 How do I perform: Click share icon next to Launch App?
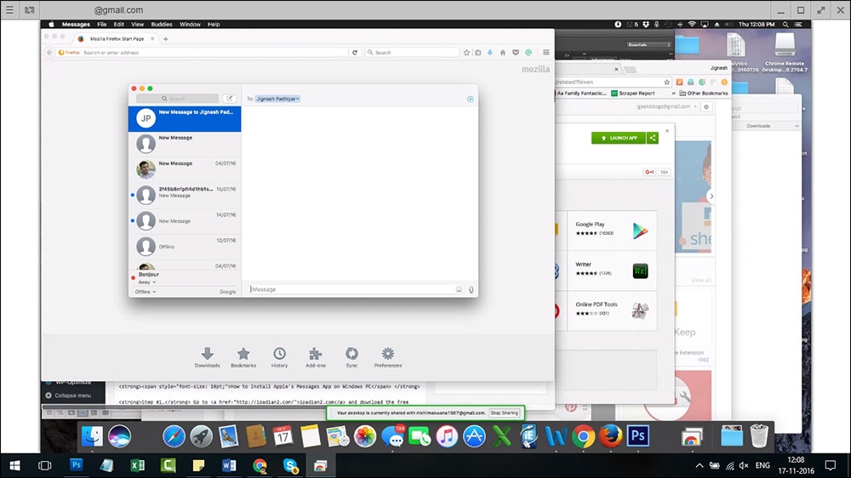[x=653, y=138]
